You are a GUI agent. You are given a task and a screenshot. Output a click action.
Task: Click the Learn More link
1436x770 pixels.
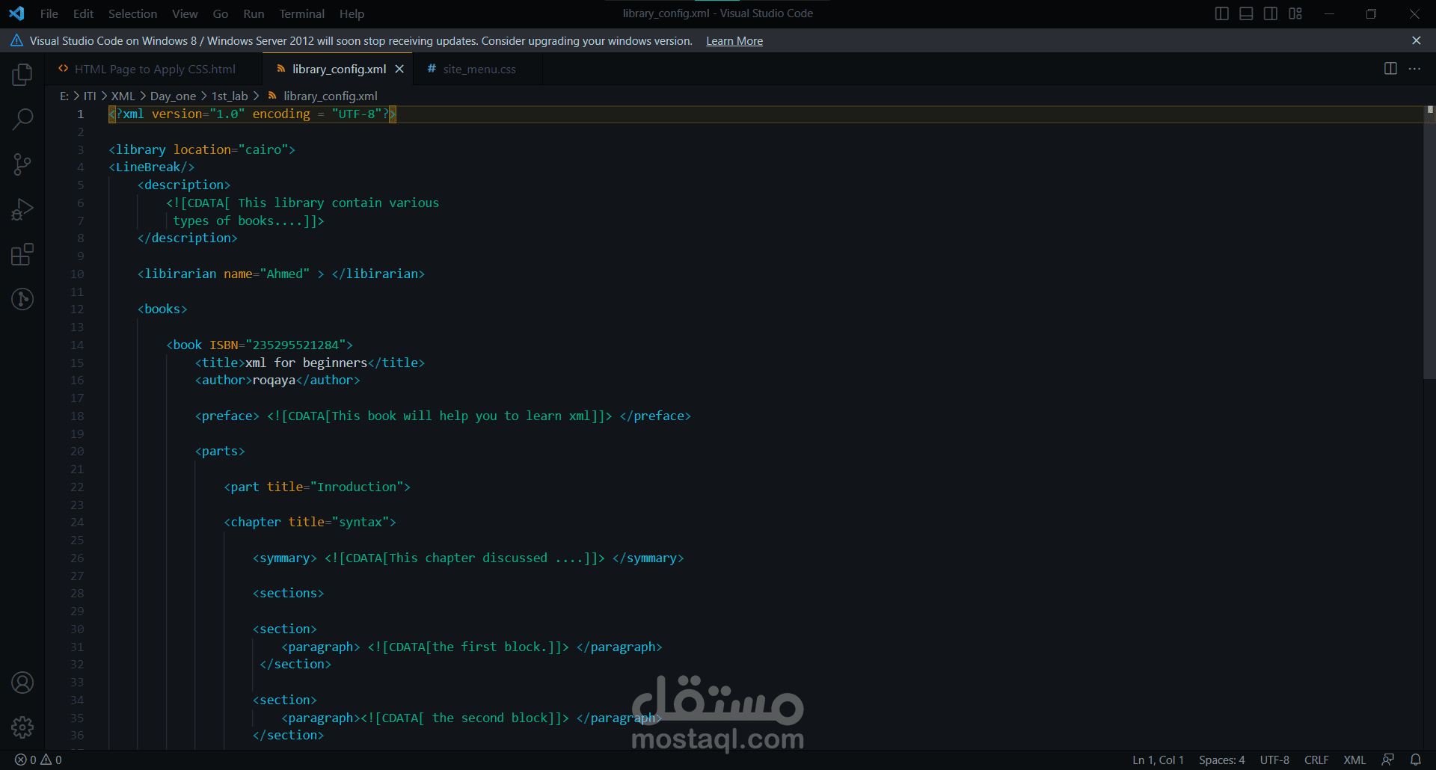[734, 40]
